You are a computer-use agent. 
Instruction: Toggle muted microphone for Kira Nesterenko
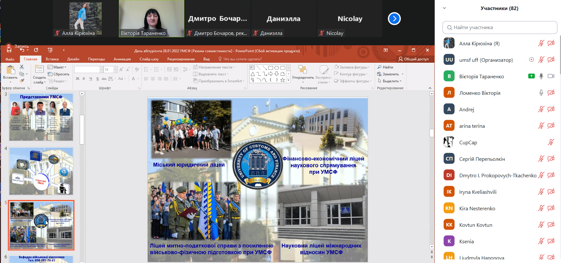541,208
